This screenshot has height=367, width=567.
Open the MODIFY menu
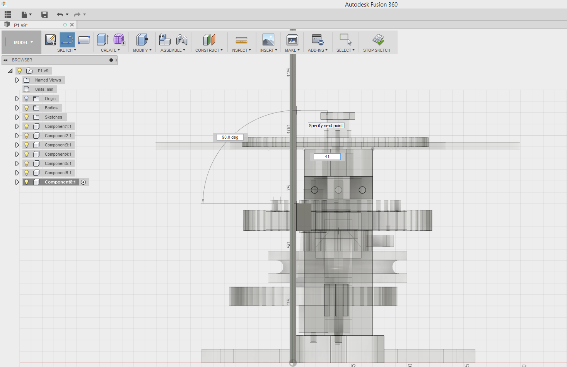[x=142, y=50]
